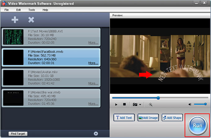Image resolution: width=211 pixels, height=138 pixels.
Task: Click the Add Text button
Action: [x=124, y=118]
